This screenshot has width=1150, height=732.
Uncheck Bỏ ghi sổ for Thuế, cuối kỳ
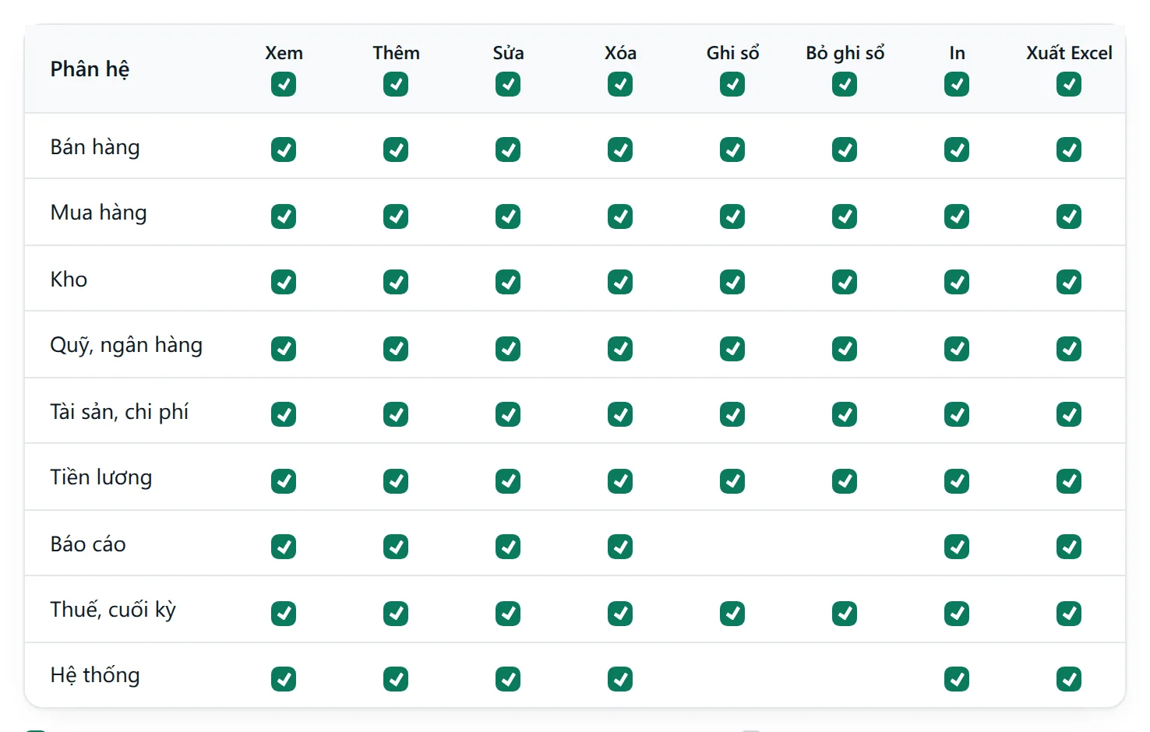[845, 614]
